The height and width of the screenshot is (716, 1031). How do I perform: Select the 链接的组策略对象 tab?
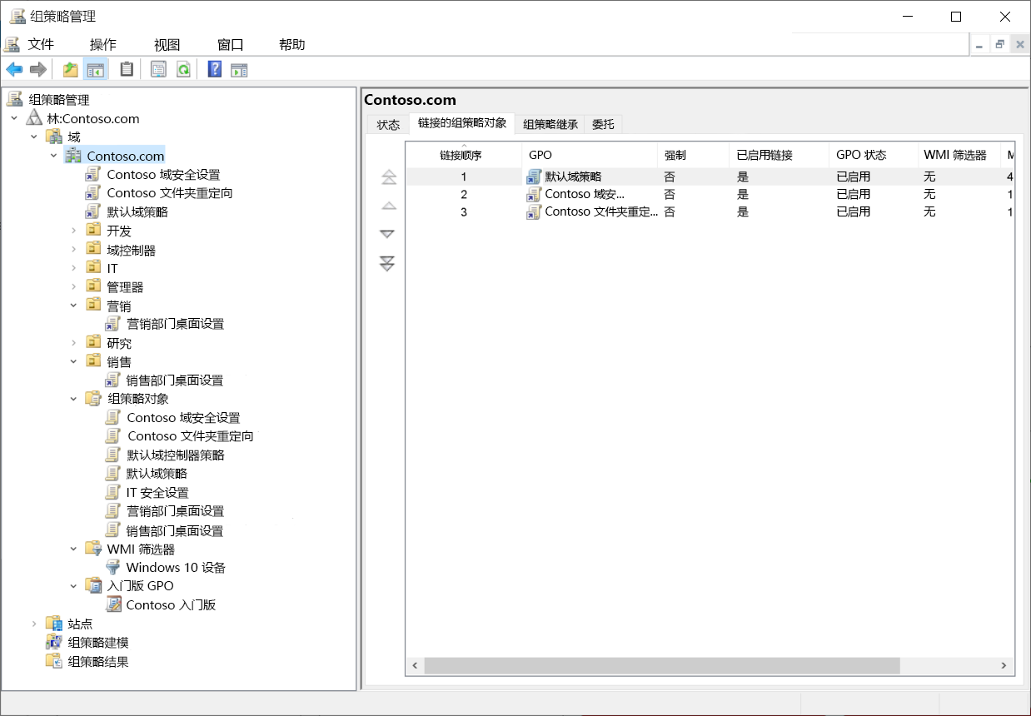(462, 123)
